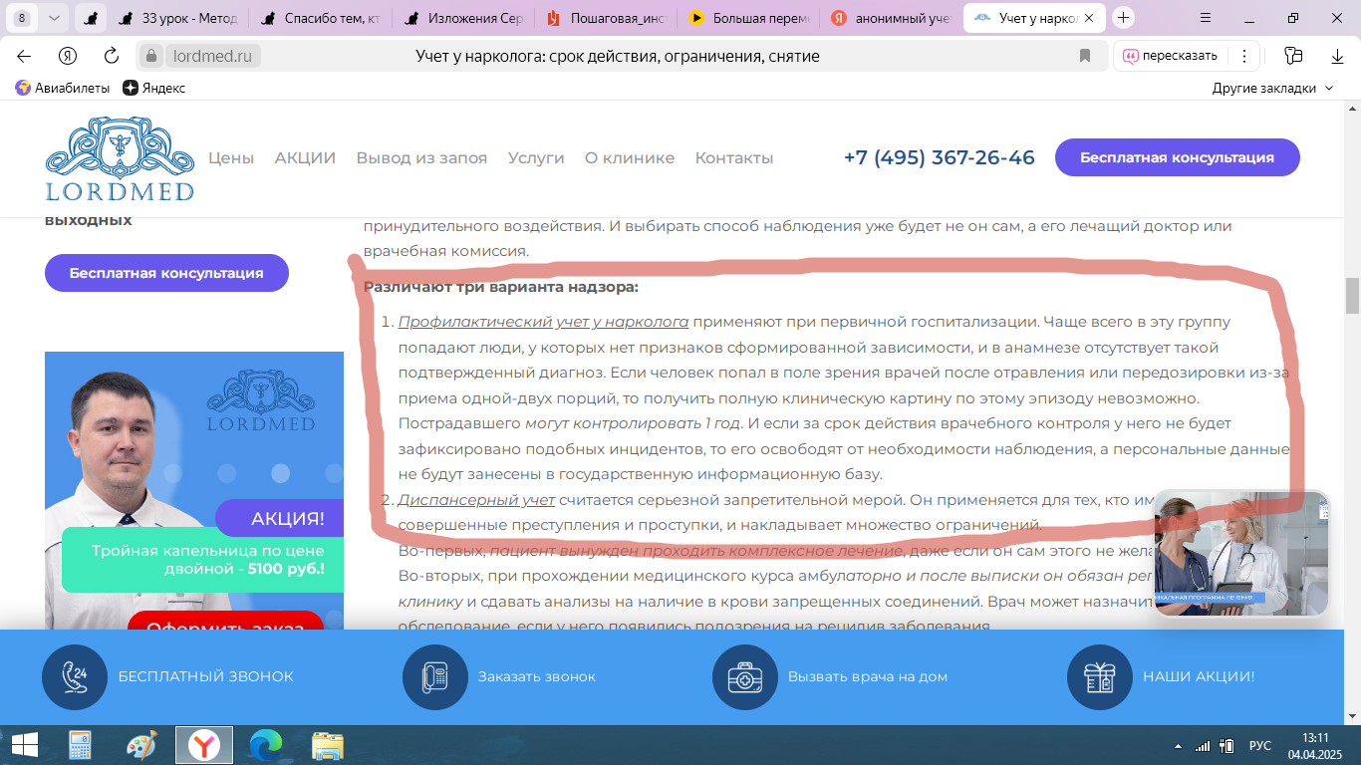The image size is (1361, 765).
Task: Click the medical kit doctor icon
Action: coord(744,676)
